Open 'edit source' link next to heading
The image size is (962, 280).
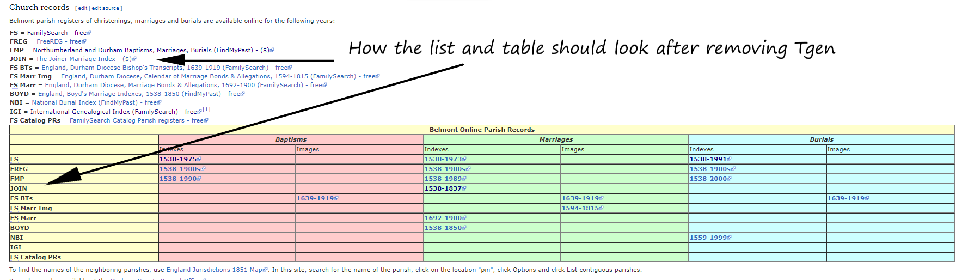coord(105,8)
